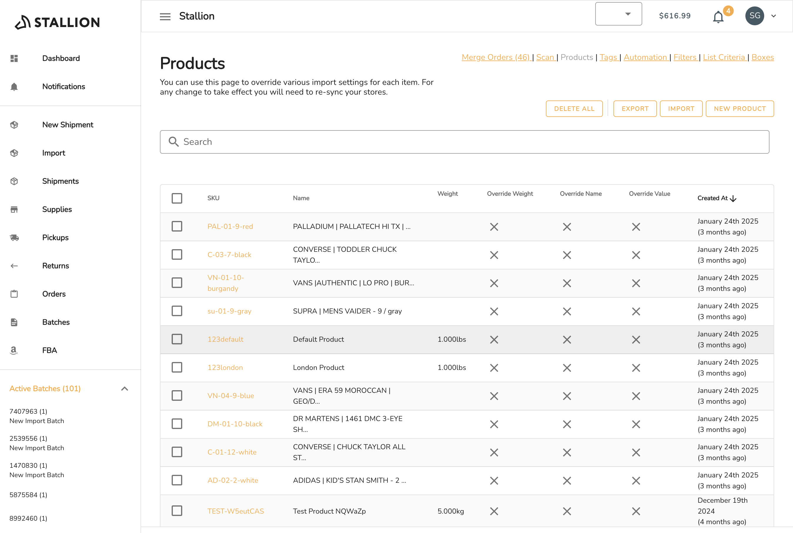Toggle the select-all checkbox in table header

[177, 198]
